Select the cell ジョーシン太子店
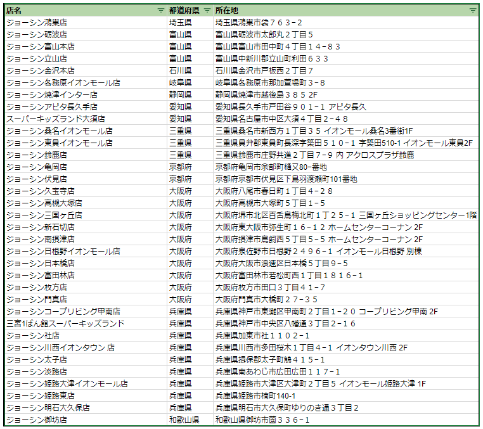 click(x=86, y=359)
